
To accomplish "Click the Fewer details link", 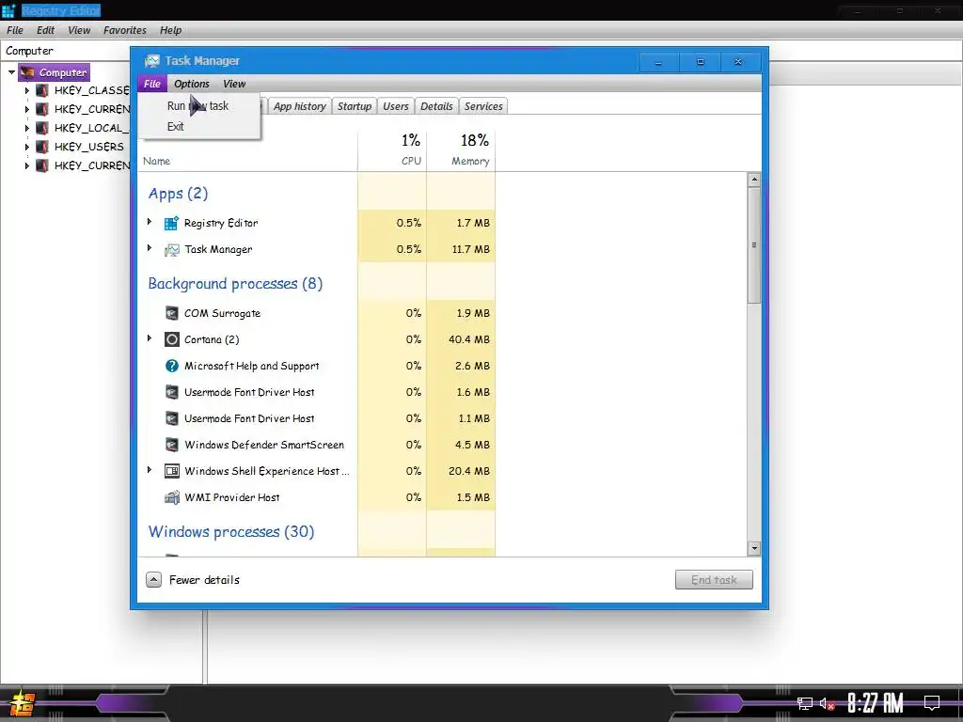I will (204, 579).
